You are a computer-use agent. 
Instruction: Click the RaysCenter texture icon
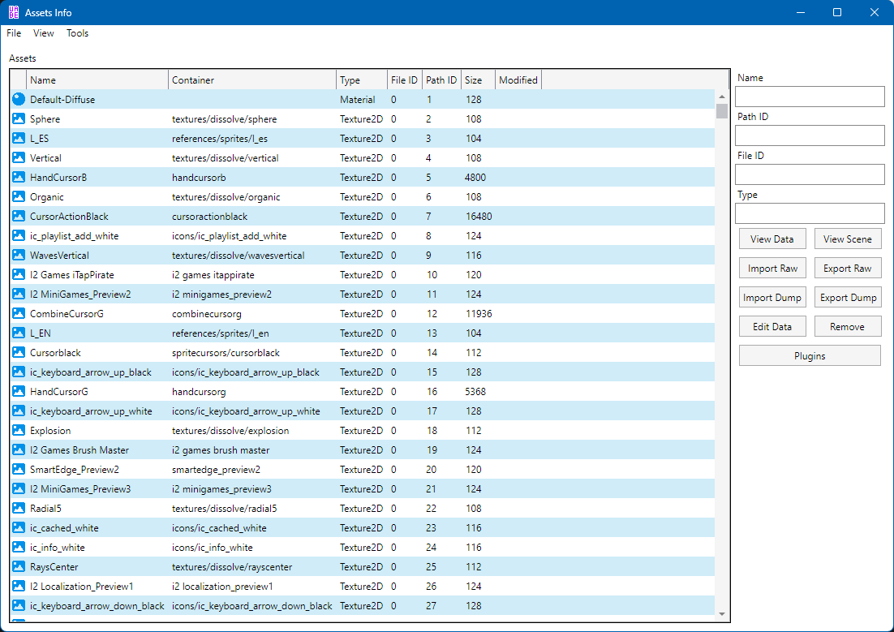pos(19,566)
